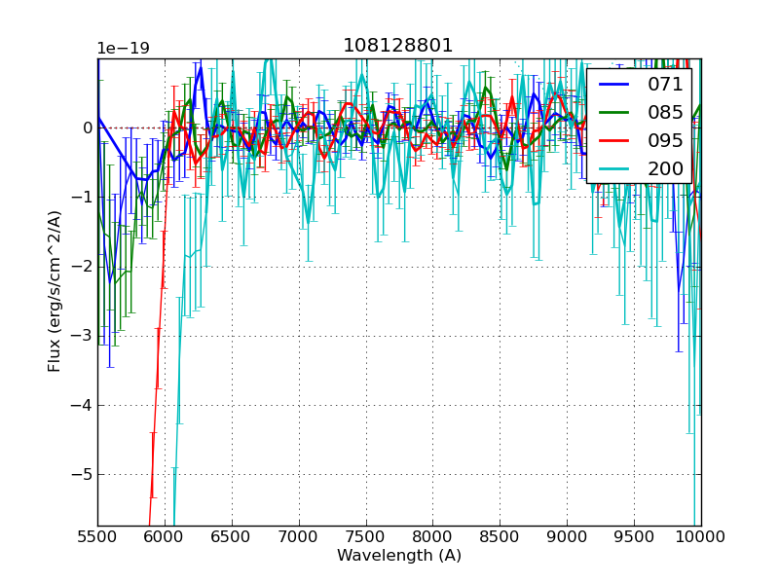This screenshot has width=779, height=584.
Task: Click the cyan line sample in legend
Action: [x=614, y=168]
